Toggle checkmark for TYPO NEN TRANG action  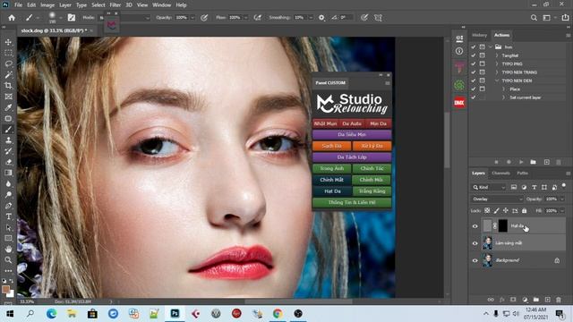tap(474, 72)
